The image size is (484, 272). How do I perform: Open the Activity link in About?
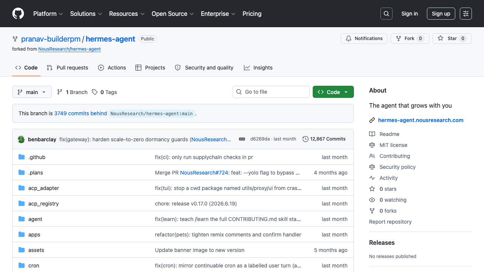tap(383, 178)
